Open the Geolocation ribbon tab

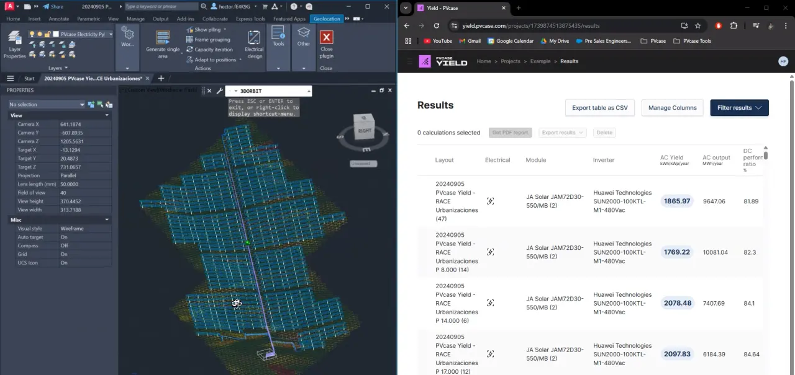327,19
